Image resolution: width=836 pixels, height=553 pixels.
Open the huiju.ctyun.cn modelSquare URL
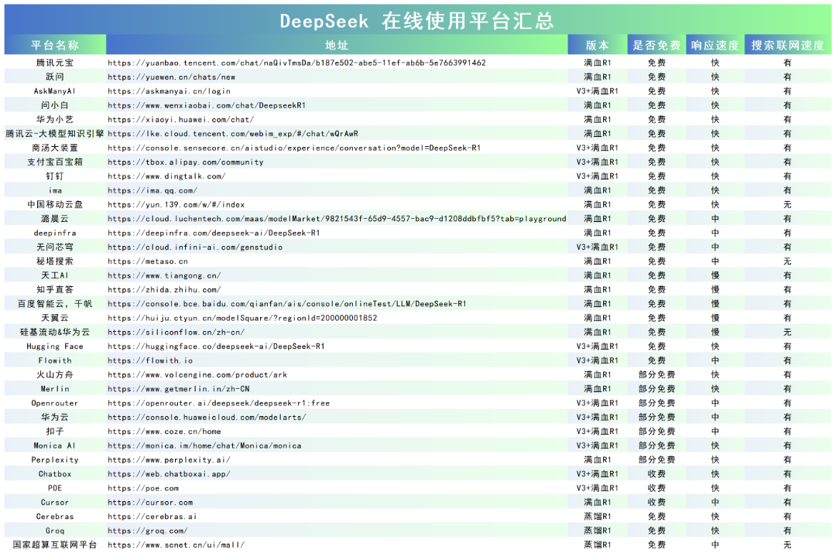pos(242,318)
